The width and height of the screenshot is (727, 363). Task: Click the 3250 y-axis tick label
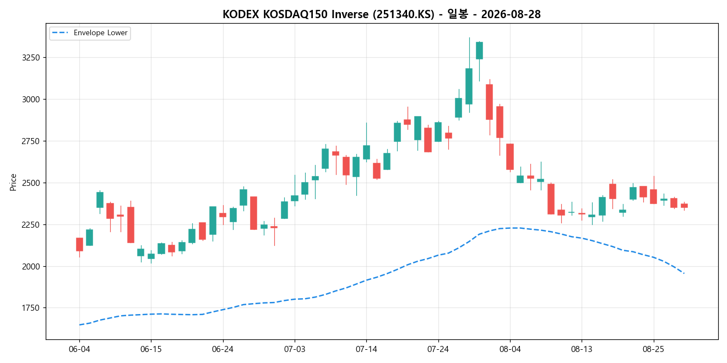pos(31,58)
